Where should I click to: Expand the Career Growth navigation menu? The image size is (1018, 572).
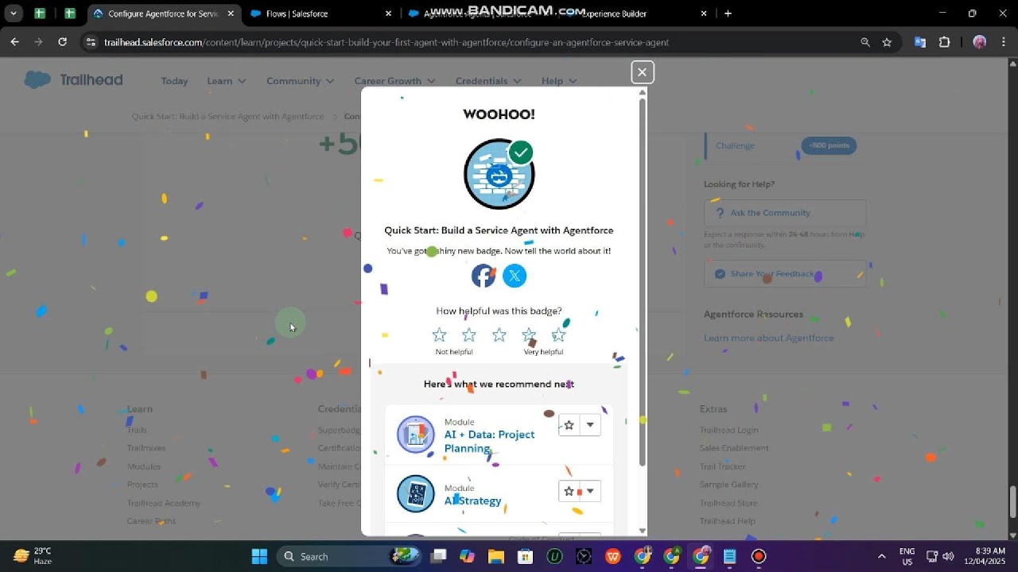point(394,81)
